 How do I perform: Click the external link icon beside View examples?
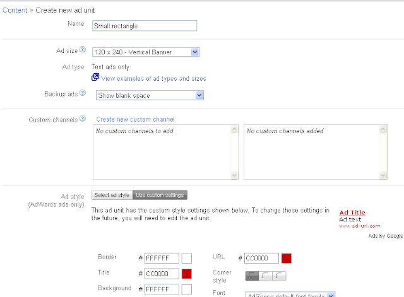(95, 77)
